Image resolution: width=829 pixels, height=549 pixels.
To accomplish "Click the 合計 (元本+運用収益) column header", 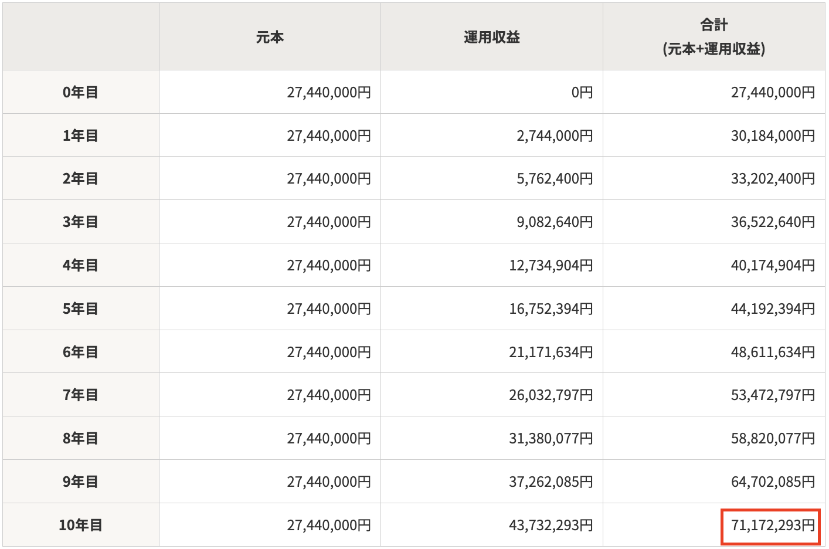I will (714, 37).
